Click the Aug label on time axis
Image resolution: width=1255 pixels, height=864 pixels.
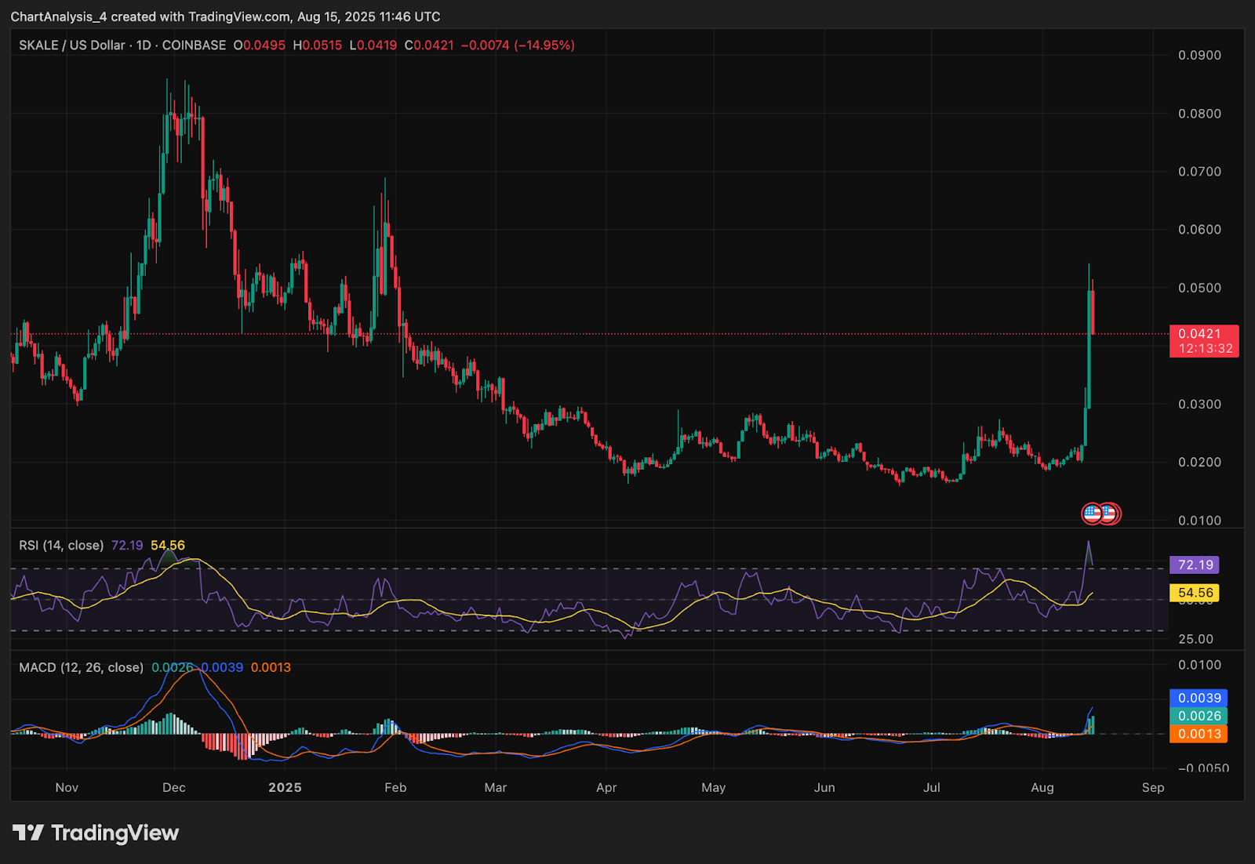pyautogui.click(x=1042, y=787)
